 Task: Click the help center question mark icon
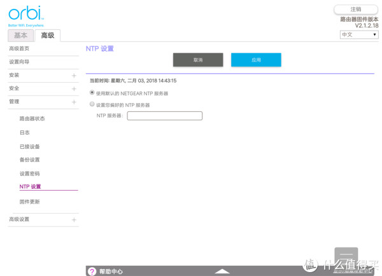point(92,272)
